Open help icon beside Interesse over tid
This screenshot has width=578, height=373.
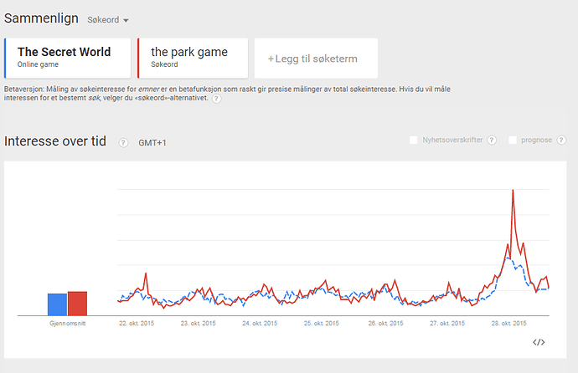[x=123, y=143]
